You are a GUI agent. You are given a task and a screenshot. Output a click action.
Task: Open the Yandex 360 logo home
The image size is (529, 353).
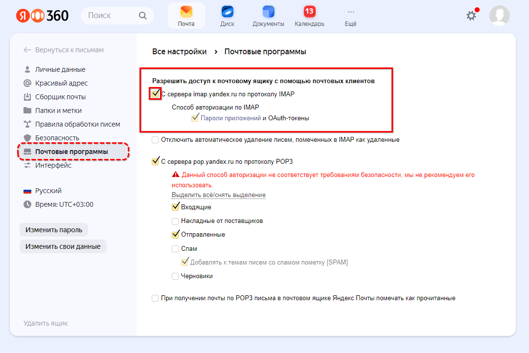(42, 16)
